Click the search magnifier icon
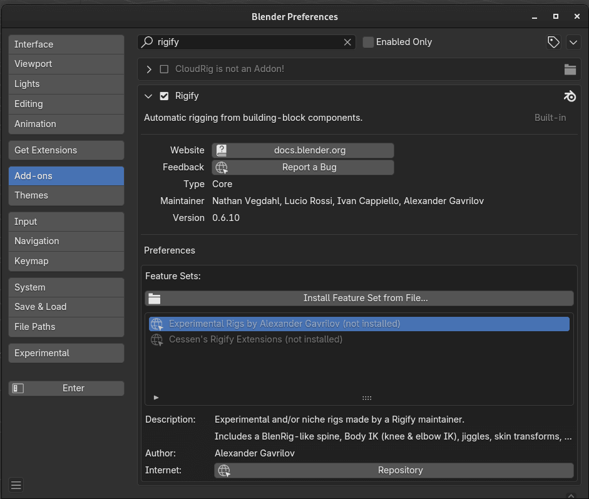The height and width of the screenshot is (499, 589). 147,42
